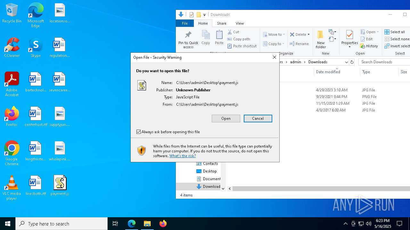410x230 pixels.
Task: Click quick access Properties checkmark icon in title bar
Action: click(x=192, y=15)
